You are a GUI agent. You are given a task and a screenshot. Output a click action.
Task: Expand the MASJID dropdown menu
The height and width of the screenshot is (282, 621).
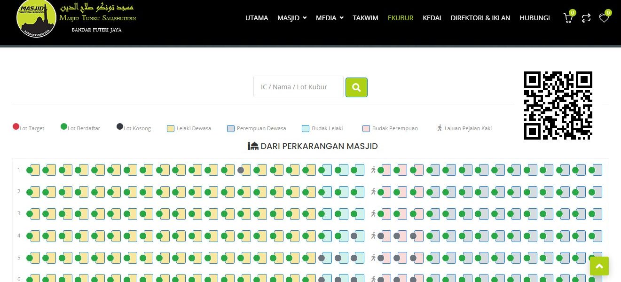click(291, 18)
